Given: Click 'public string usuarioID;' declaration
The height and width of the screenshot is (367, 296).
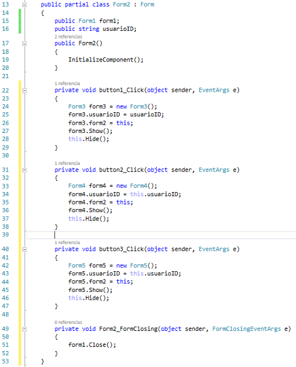Looking at the screenshot, I should pos(95,29).
